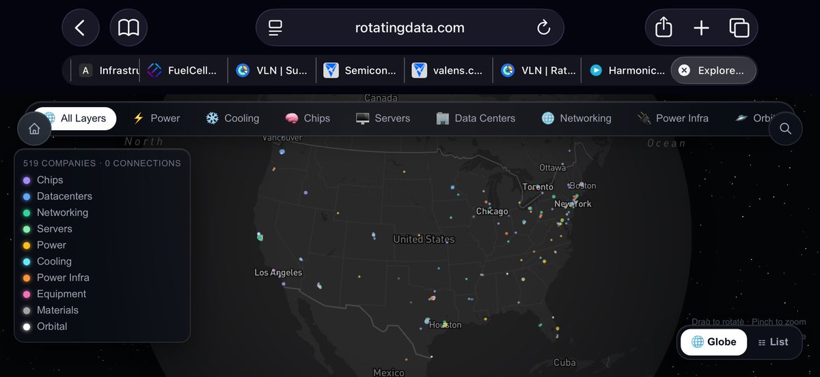Filter by the Power Infra layer
Image resolution: width=820 pixels, height=377 pixels.
pyautogui.click(x=672, y=118)
